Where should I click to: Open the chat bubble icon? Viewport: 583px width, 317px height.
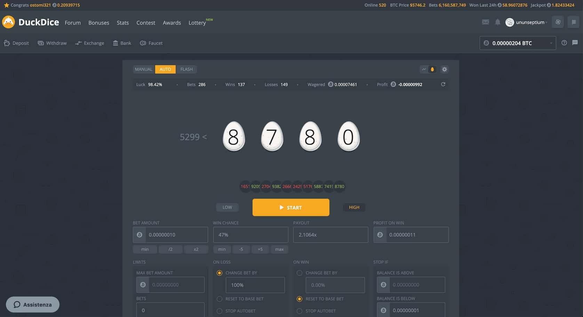[x=575, y=43]
